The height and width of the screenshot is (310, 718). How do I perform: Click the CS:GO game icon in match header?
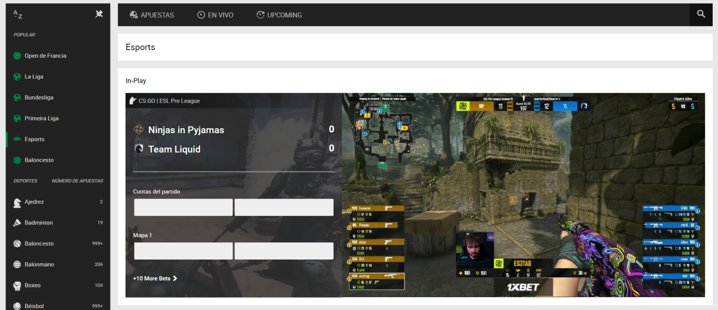pos(133,101)
